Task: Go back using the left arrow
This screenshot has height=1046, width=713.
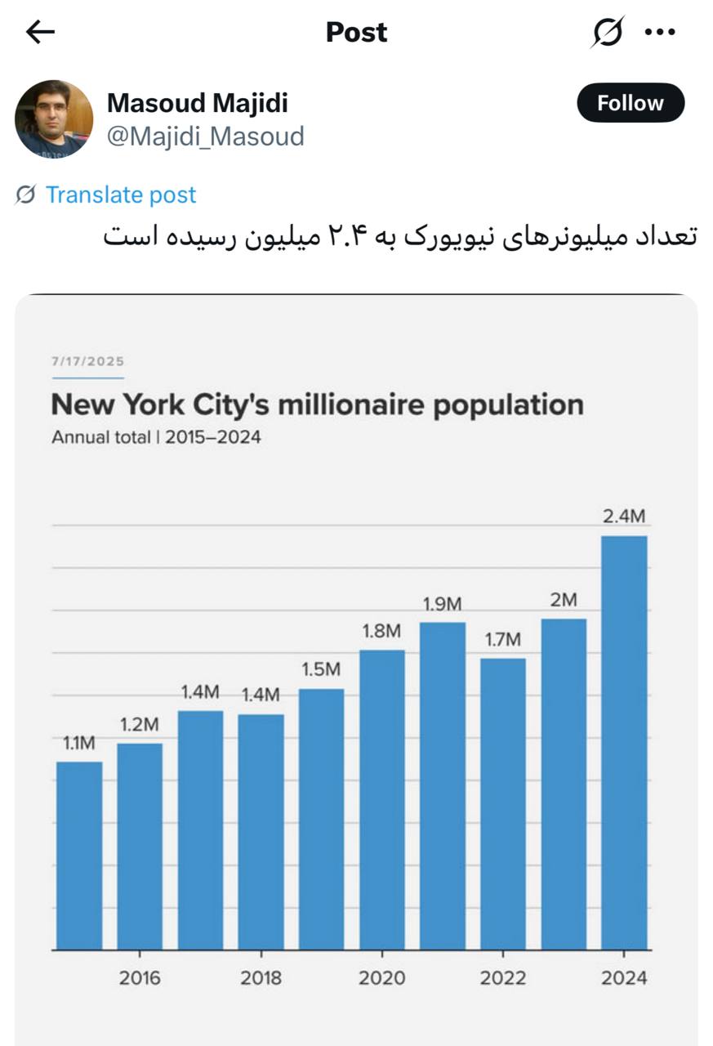Action: [39, 32]
